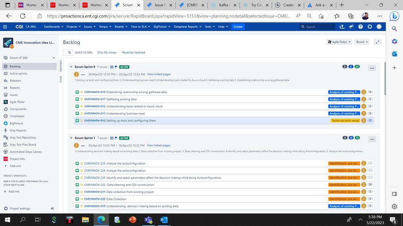Open Automated Steps Library
403x226 pixels.
(x=26, y=152)
